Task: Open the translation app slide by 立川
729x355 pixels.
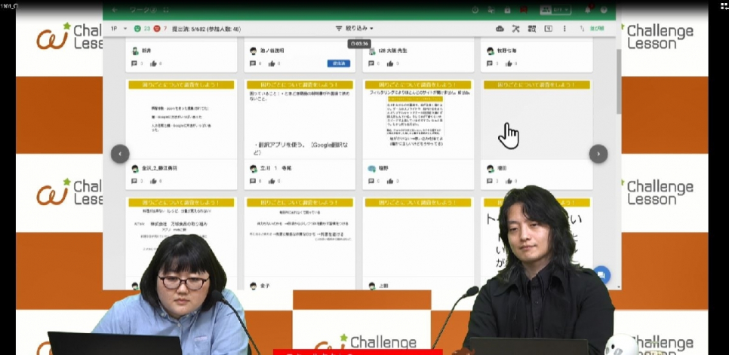Action: pos(298,119)
